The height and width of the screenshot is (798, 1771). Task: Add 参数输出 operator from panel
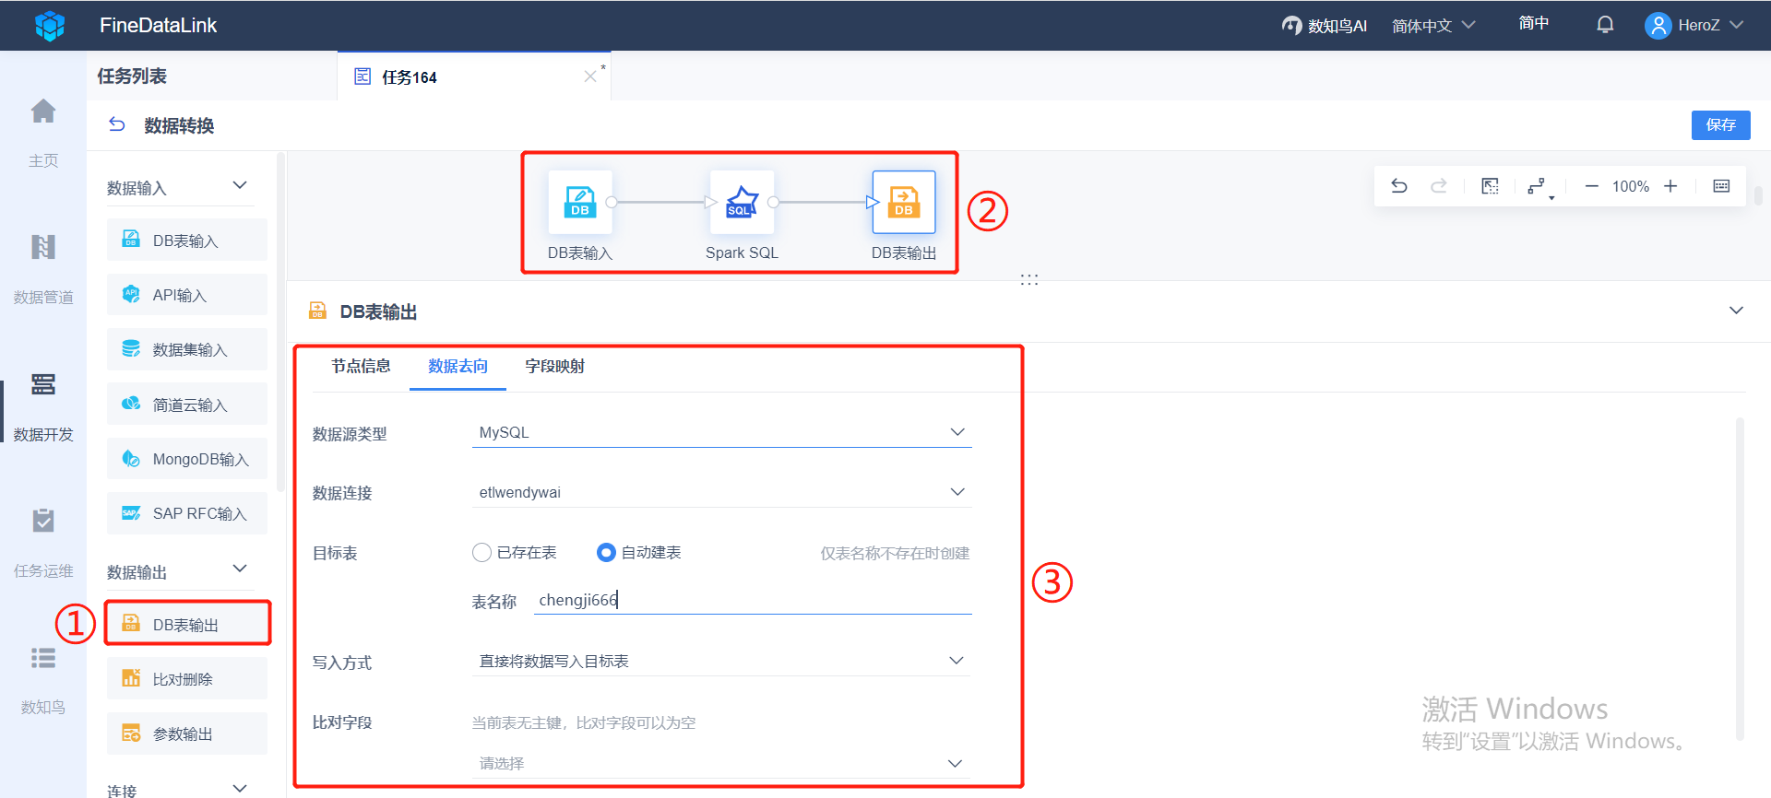pos(187,733)
